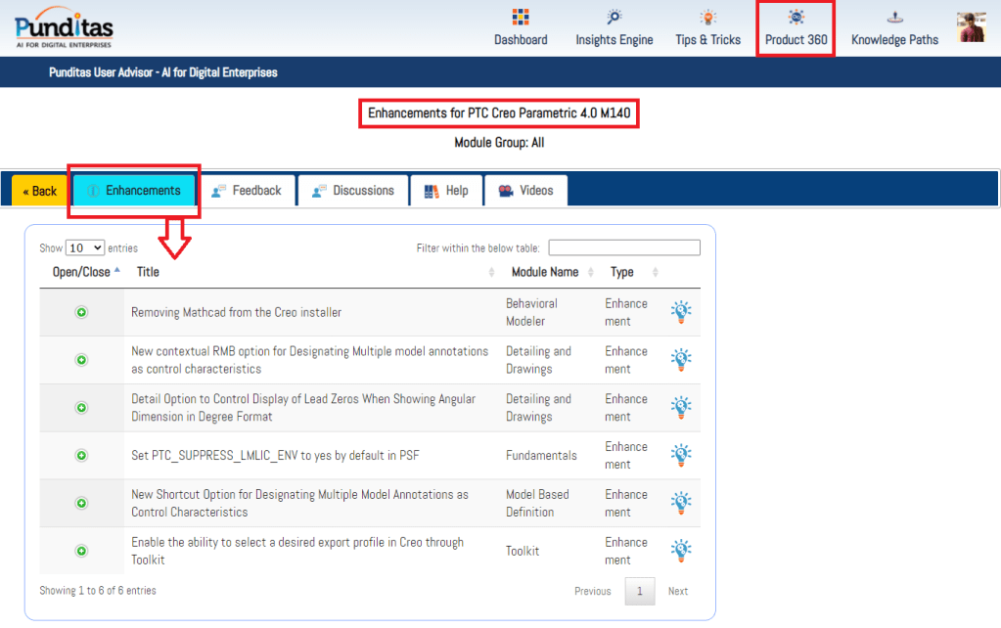Expand the Set PTC_SUPPRESS_LMLIC_ENV row

tap(82, 455)
